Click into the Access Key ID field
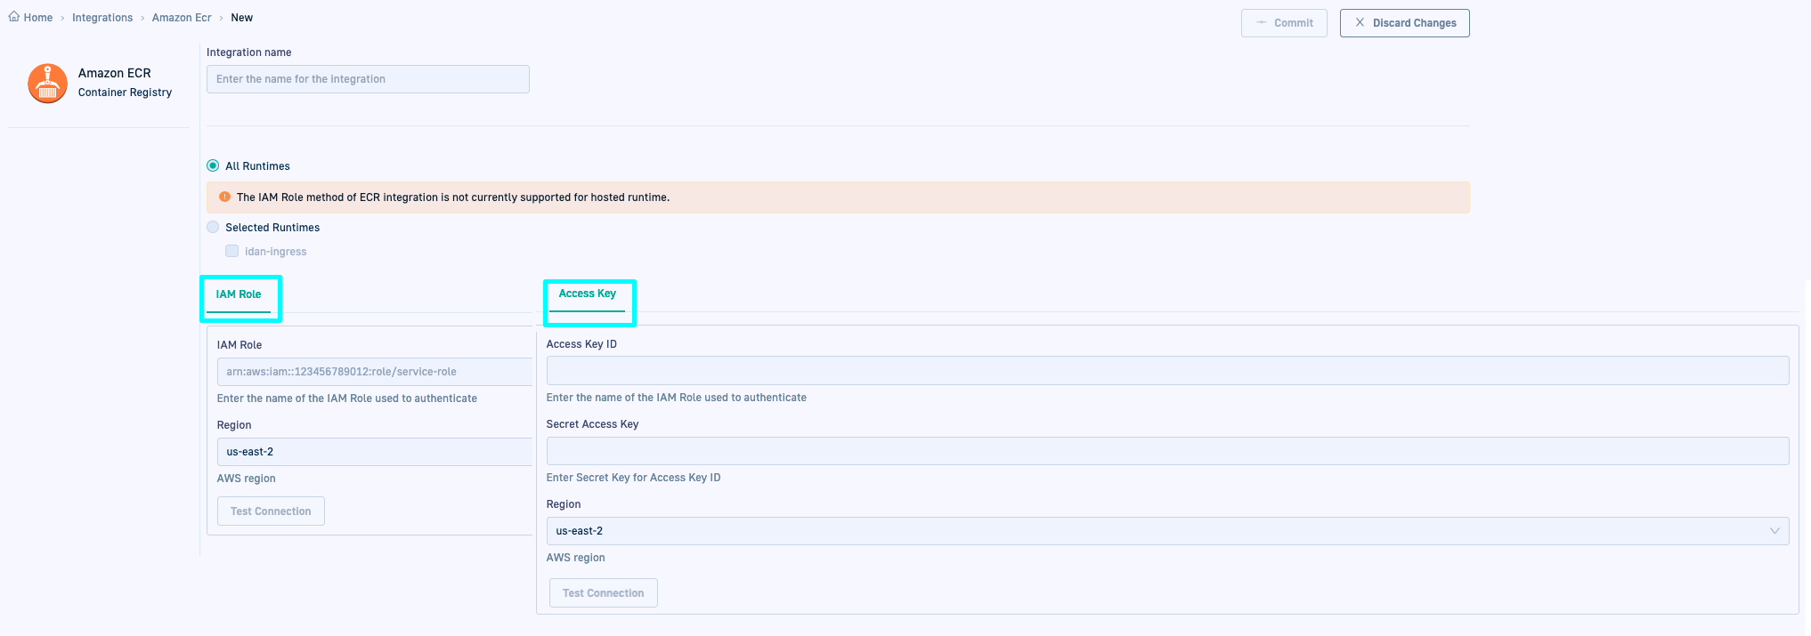The width and height of the screenshot is (1811, 636). [1166, 371]
